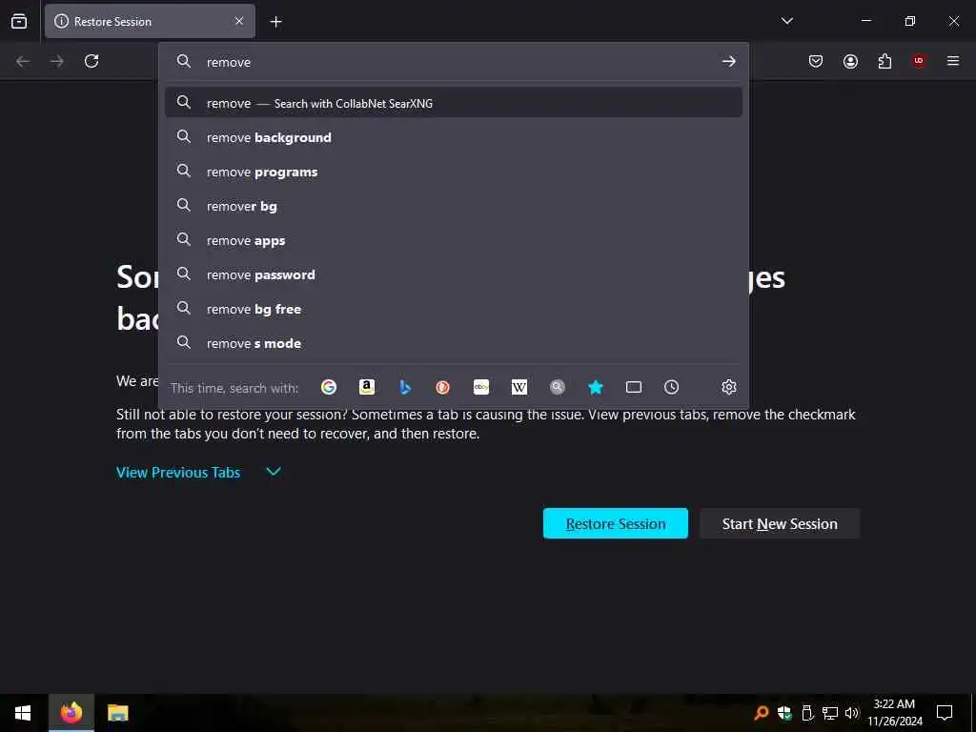Choose the "remove programs" suggestion

(x=453, y=172)
